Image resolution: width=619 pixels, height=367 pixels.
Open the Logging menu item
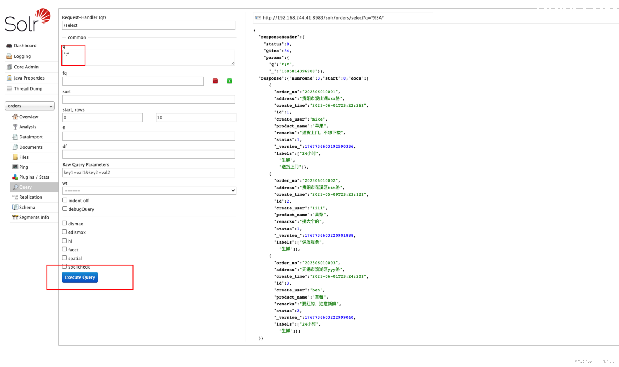22,56
